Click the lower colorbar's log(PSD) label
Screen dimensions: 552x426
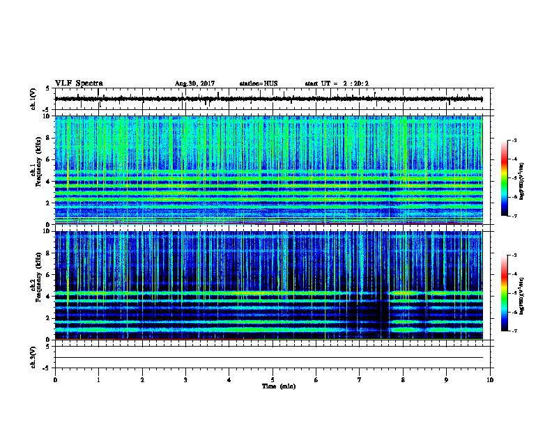coord(521,296)
